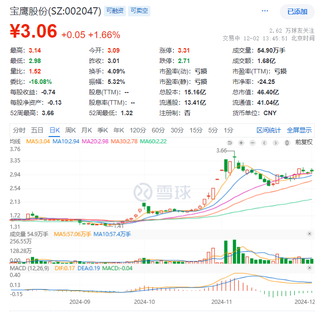Click the MA60:2.22 moving average label
Image resolution: width=322 pixels, height=312 pixels.
click(x=153, y=141)
